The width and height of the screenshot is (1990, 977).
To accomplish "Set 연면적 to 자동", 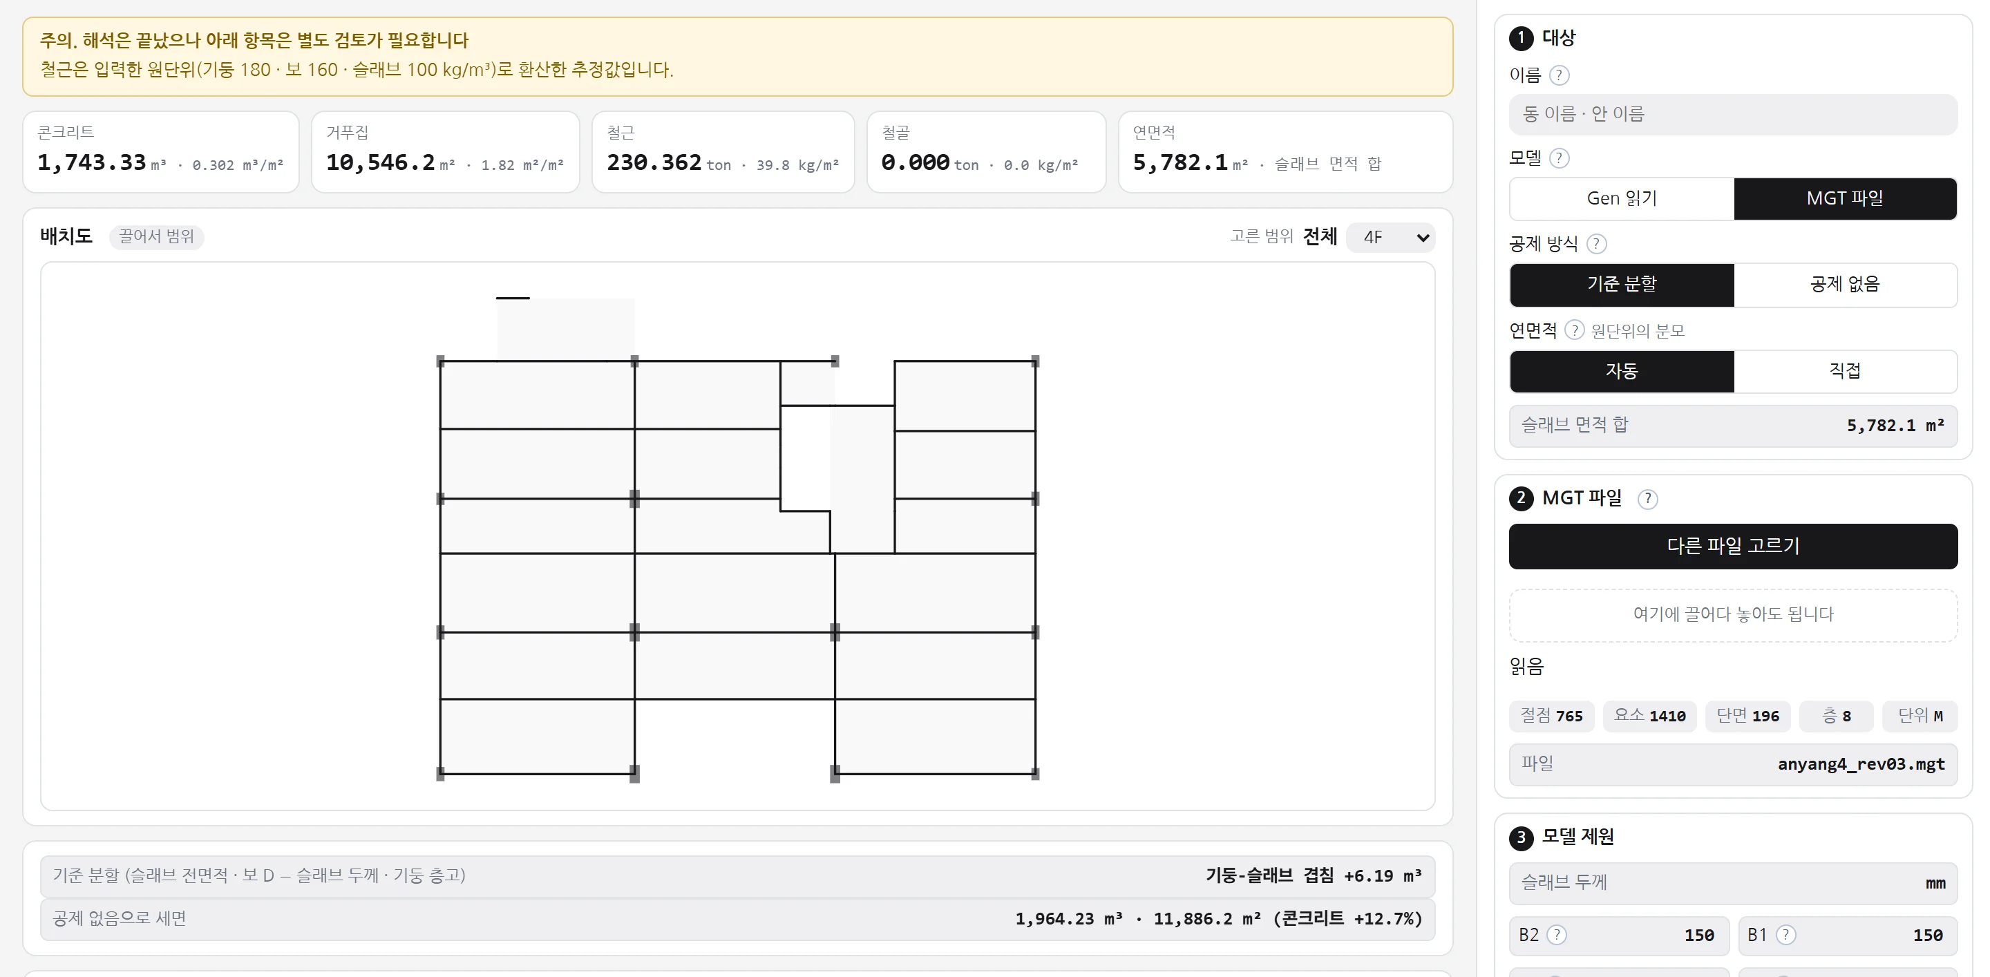I will (1622, 372).
